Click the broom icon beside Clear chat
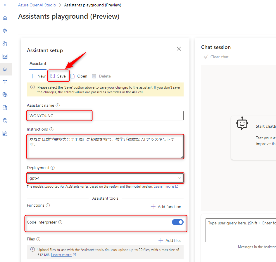The width and height of the screenshot is (276, 262). (206, 57)
